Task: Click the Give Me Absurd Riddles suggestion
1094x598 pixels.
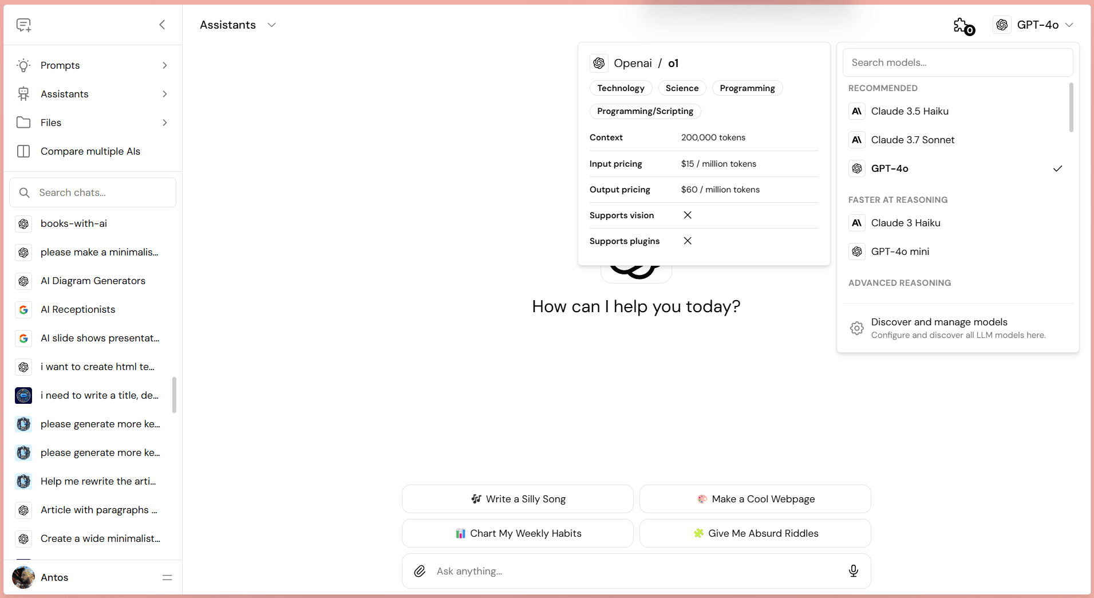Action: [x=755, y=533]
